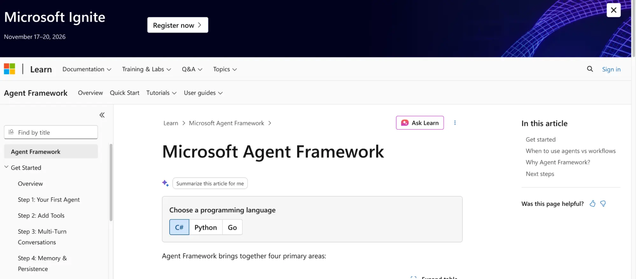
Task: Open the Microsoft logo home link
Action: pyautogui.click(x=10, y=69)
